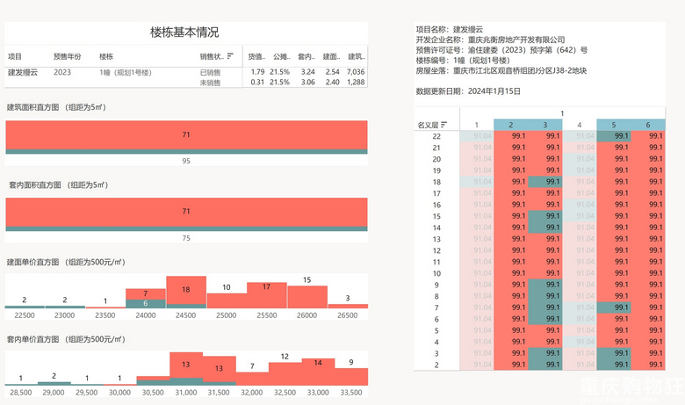
Task: Click teal cell at floor 22 column 5
Action: coord(614,136)
